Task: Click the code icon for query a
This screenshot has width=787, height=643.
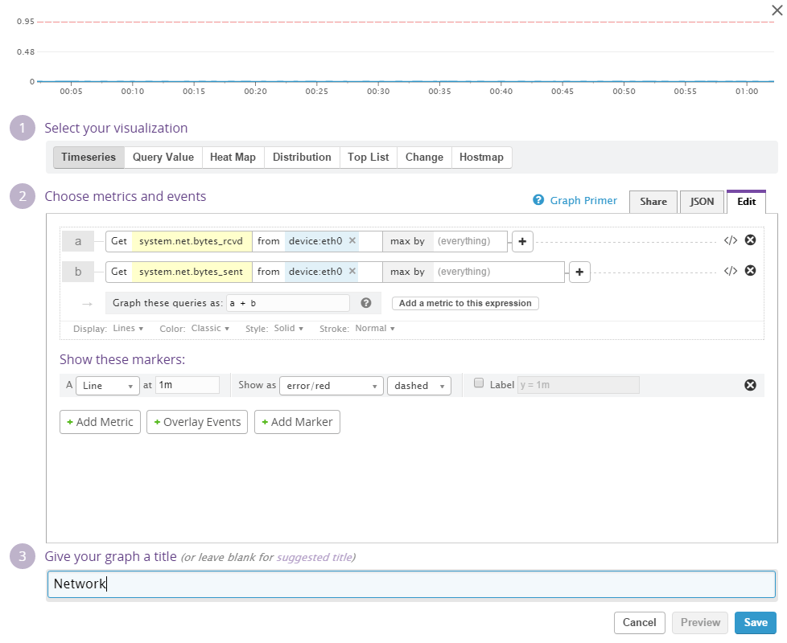Action: click(x=730, y=240)
